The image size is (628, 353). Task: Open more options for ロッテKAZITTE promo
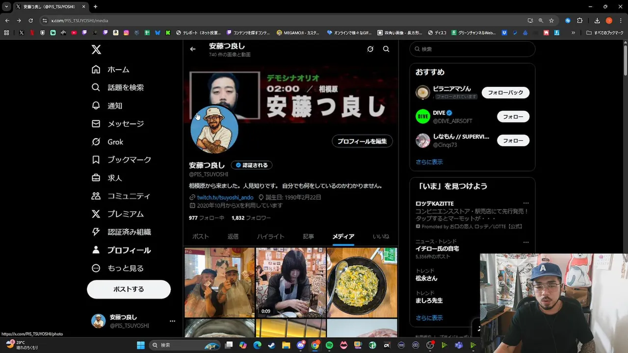(x=526, y=203)
